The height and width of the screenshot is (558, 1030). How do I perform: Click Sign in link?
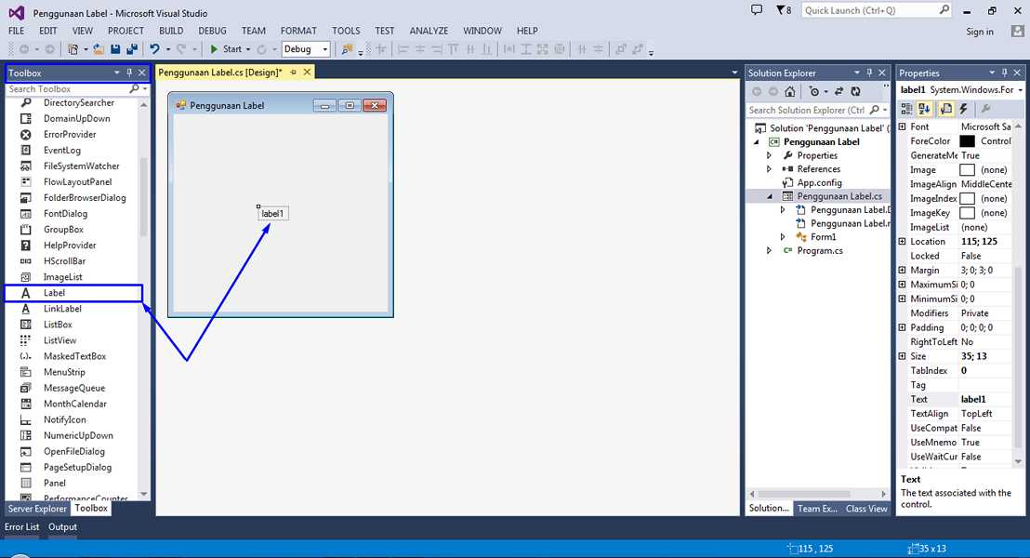(980, 32)
